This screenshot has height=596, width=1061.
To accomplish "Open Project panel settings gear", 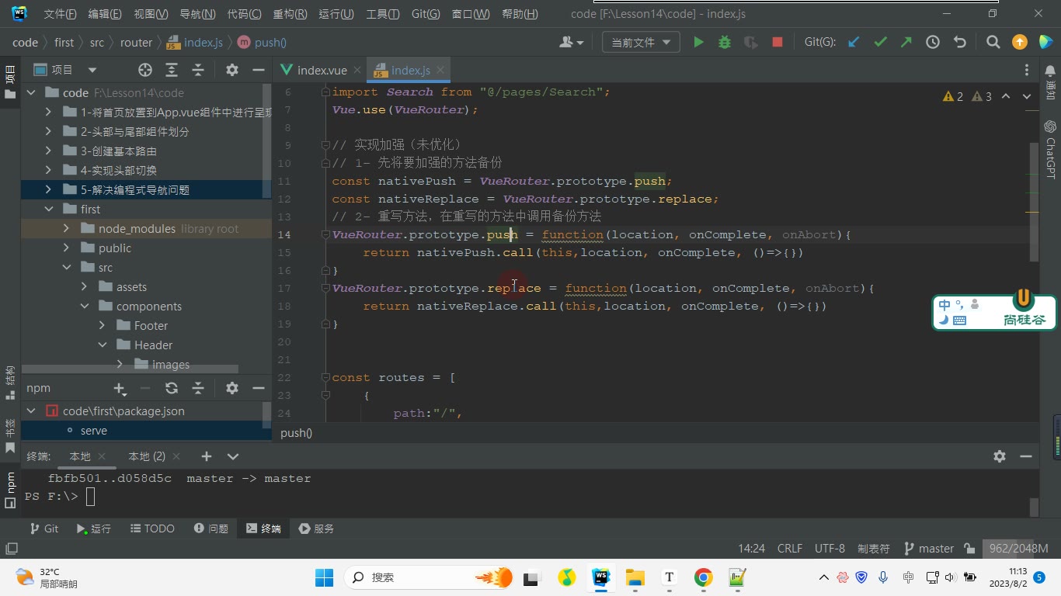I will click(x=232, y=70).
